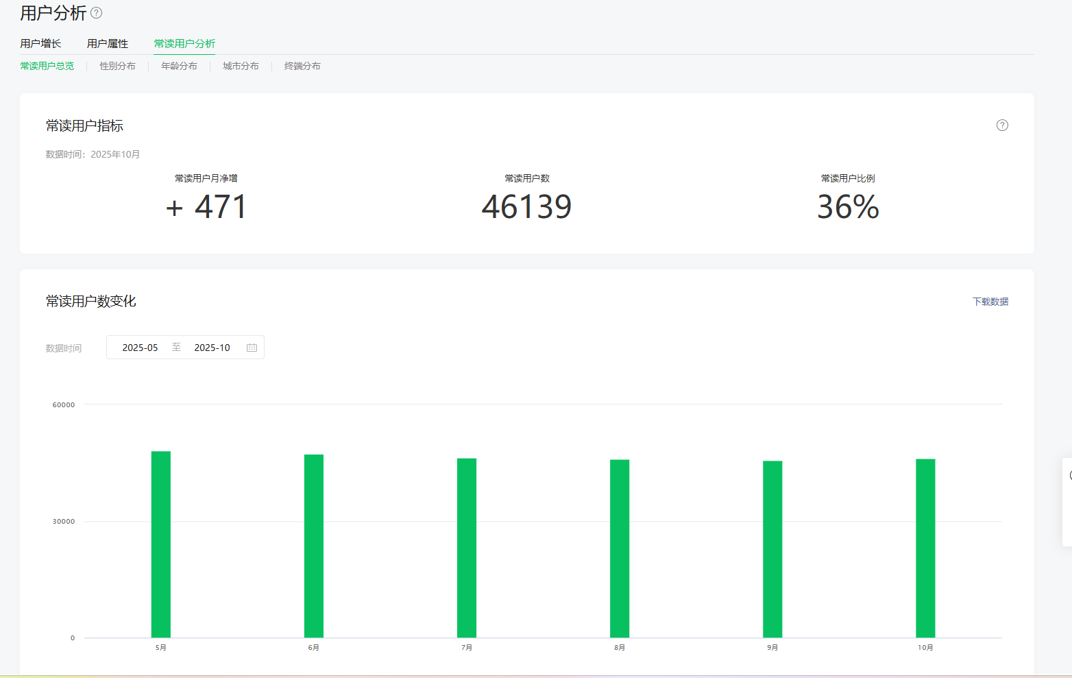Screen dimensions: 1072x678
Task: Go to 性别分布 sub-tab
Action: pos(117,66)
